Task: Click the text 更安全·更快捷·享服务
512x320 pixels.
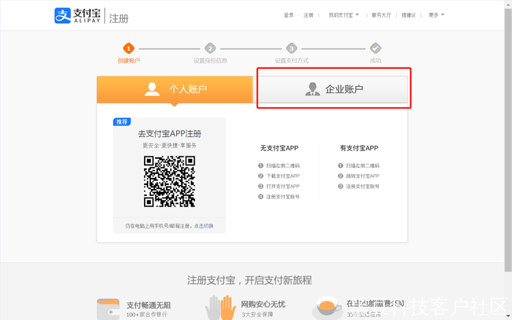Action: [x=169, y=145]
